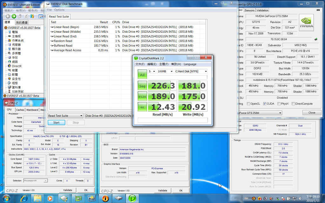325x203 pixels.
Task: Click the NVIDIA logo in GPU-Z
Action: (306, 23)
